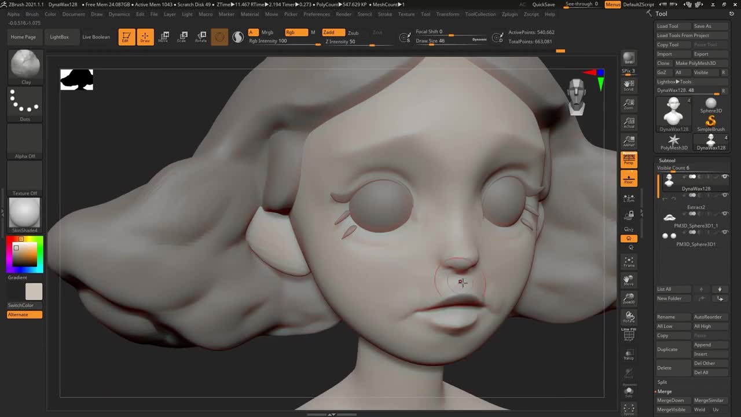The height and width of the screenshot is (417, 741).
Task: Click the main color picker square
Action: click(25, 255)
